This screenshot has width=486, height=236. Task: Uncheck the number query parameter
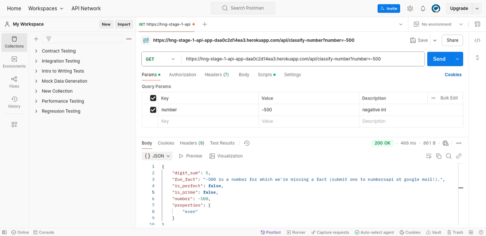[153, 109]
